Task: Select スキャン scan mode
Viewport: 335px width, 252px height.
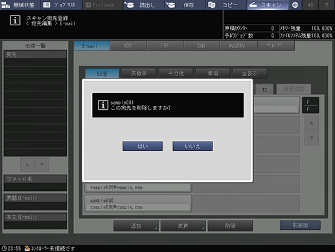Action: pyautogui.click(x=268, y=5)
